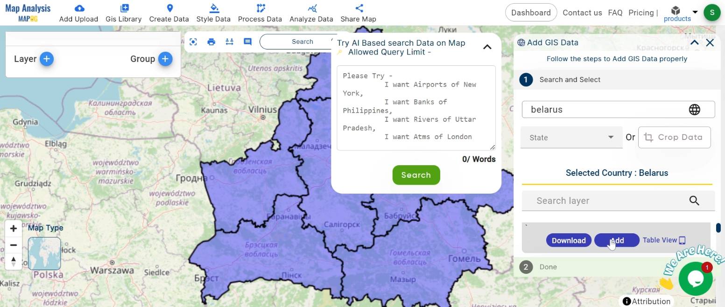The image size is (725, 307).
Task: Click the Add layer button
Action: pyautogui.click(x=617, y=240)
